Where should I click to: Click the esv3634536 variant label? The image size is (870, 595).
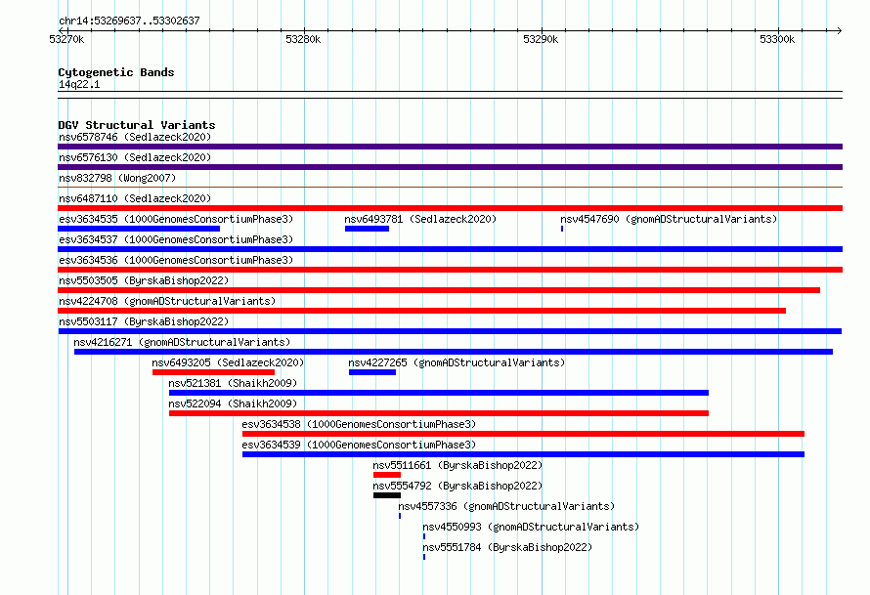pyautogui.click(x=176, y=260)
